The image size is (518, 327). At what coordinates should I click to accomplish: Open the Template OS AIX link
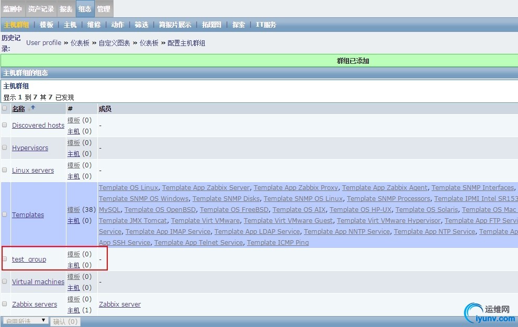299,209
